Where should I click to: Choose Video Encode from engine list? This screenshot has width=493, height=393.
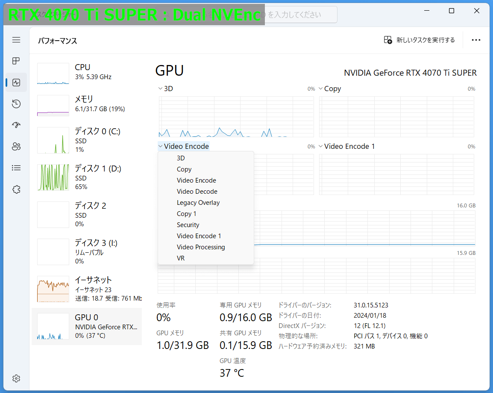click(x=205, y=180)
